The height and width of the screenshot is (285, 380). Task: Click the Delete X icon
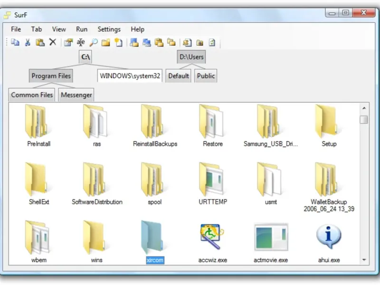tap(53, 42)
